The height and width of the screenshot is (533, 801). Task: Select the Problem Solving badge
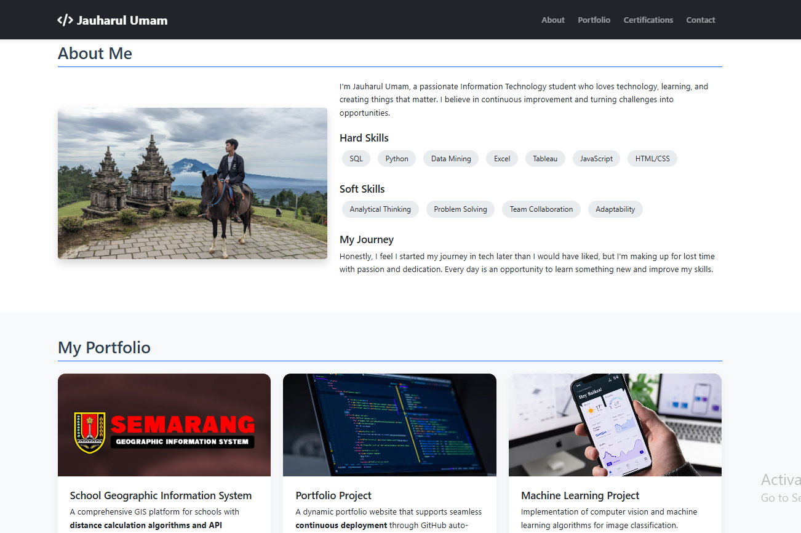click(x=460, y=209)
